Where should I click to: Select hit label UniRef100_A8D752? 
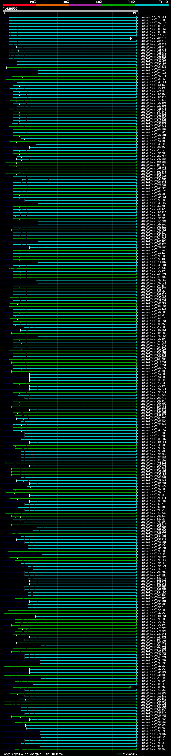tap(153, 687)
